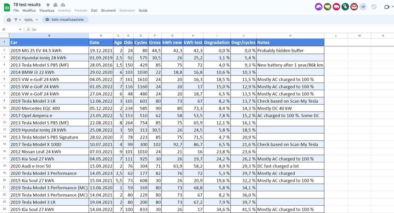The height and width of the screenshot is (213, 394).
Task: Click cell 2014 BMW i3 22 kWh
Action: pos(49,72)
